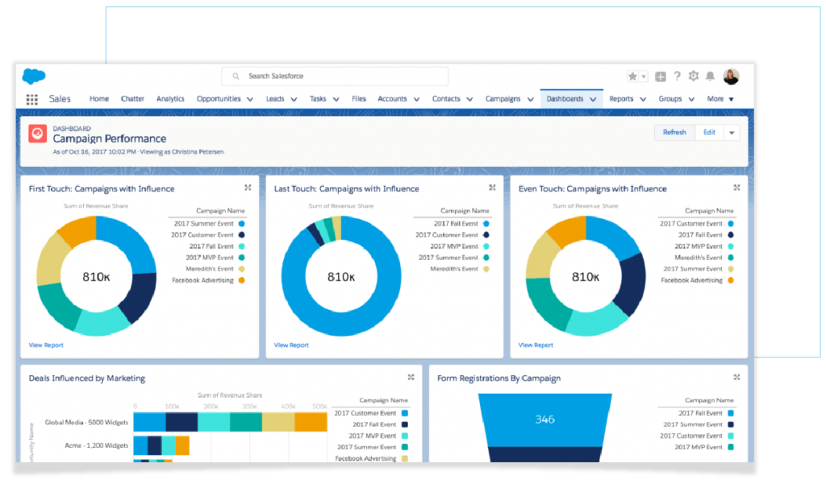Open the Home tab
The width and height of the screenshot is (826, 484).
(x=99, y=99)
